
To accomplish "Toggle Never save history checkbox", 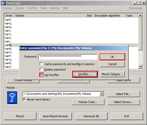I will [x=24, y=99].
